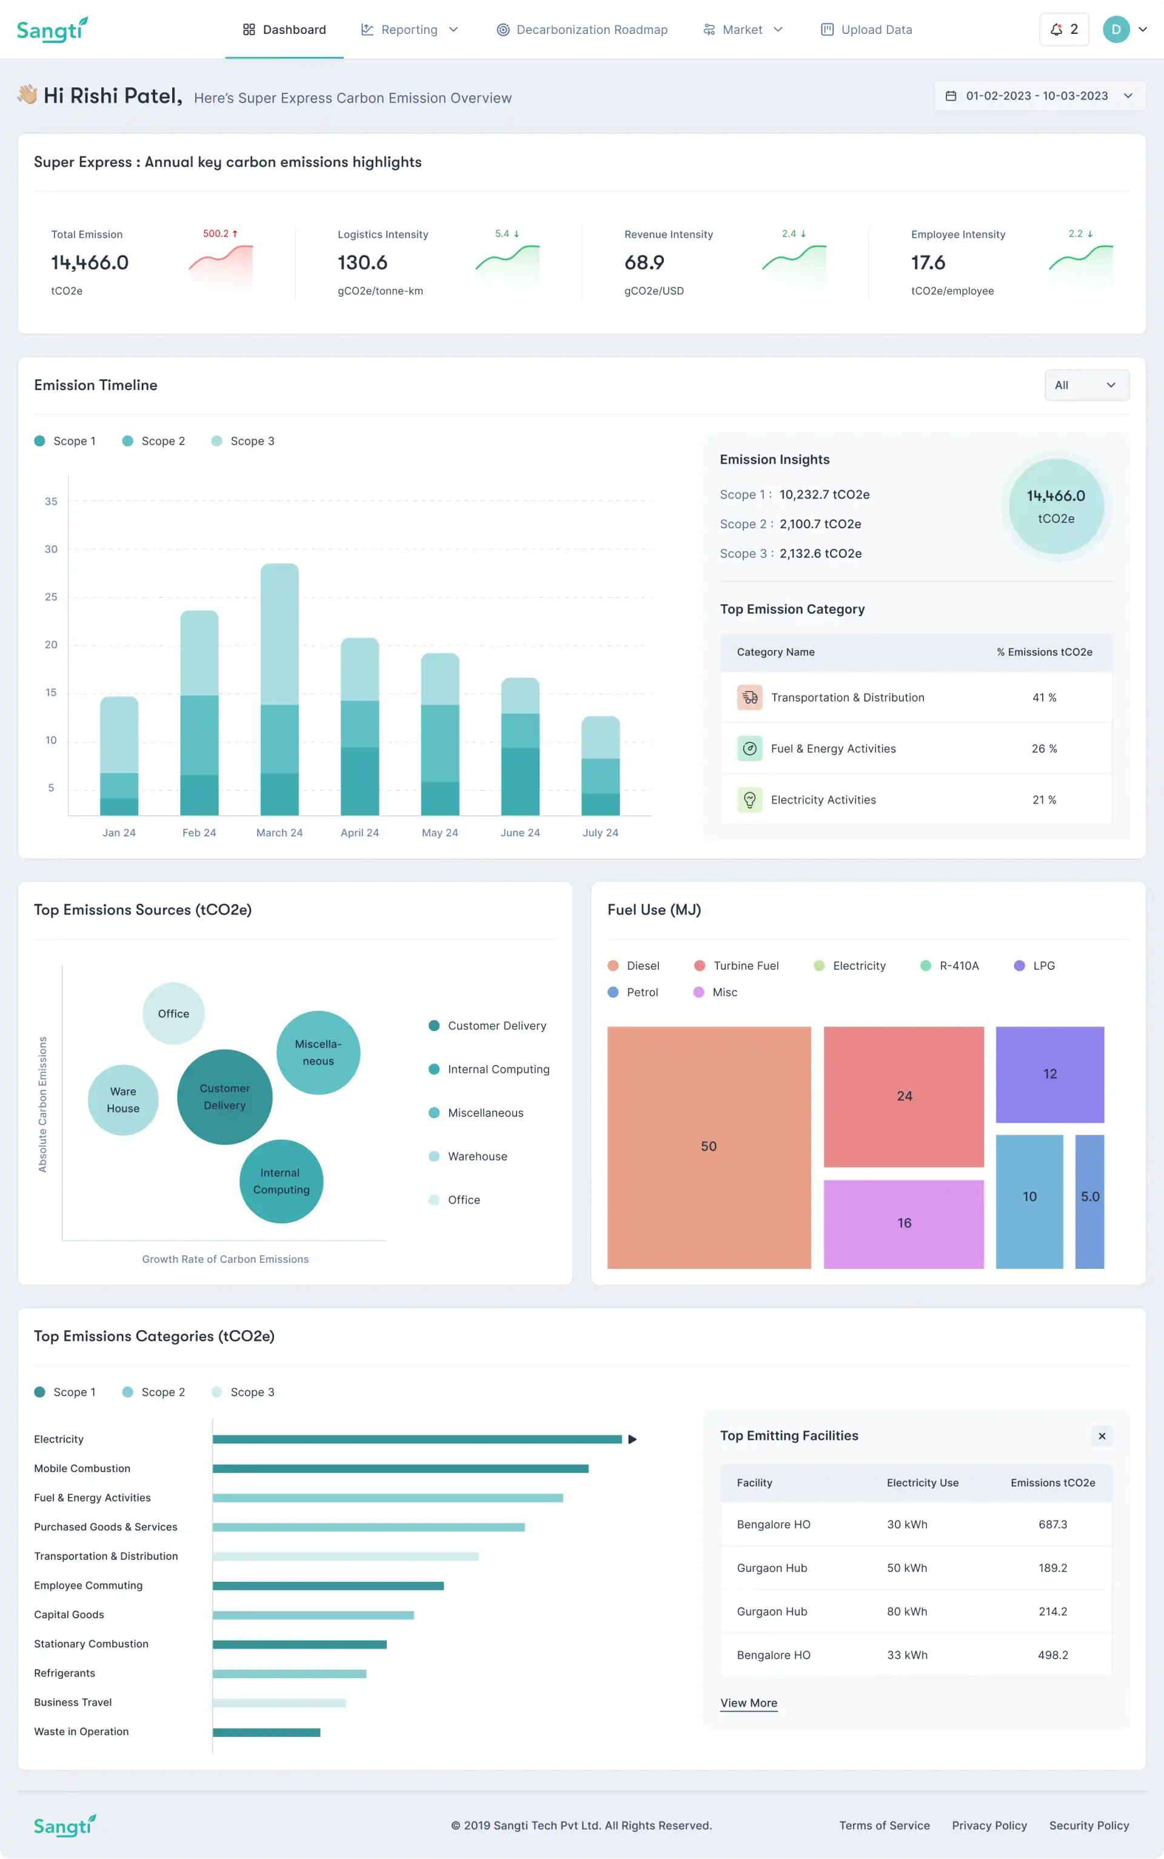Click the Gurgaon Hub 50 kWh row

[916, 1568]
